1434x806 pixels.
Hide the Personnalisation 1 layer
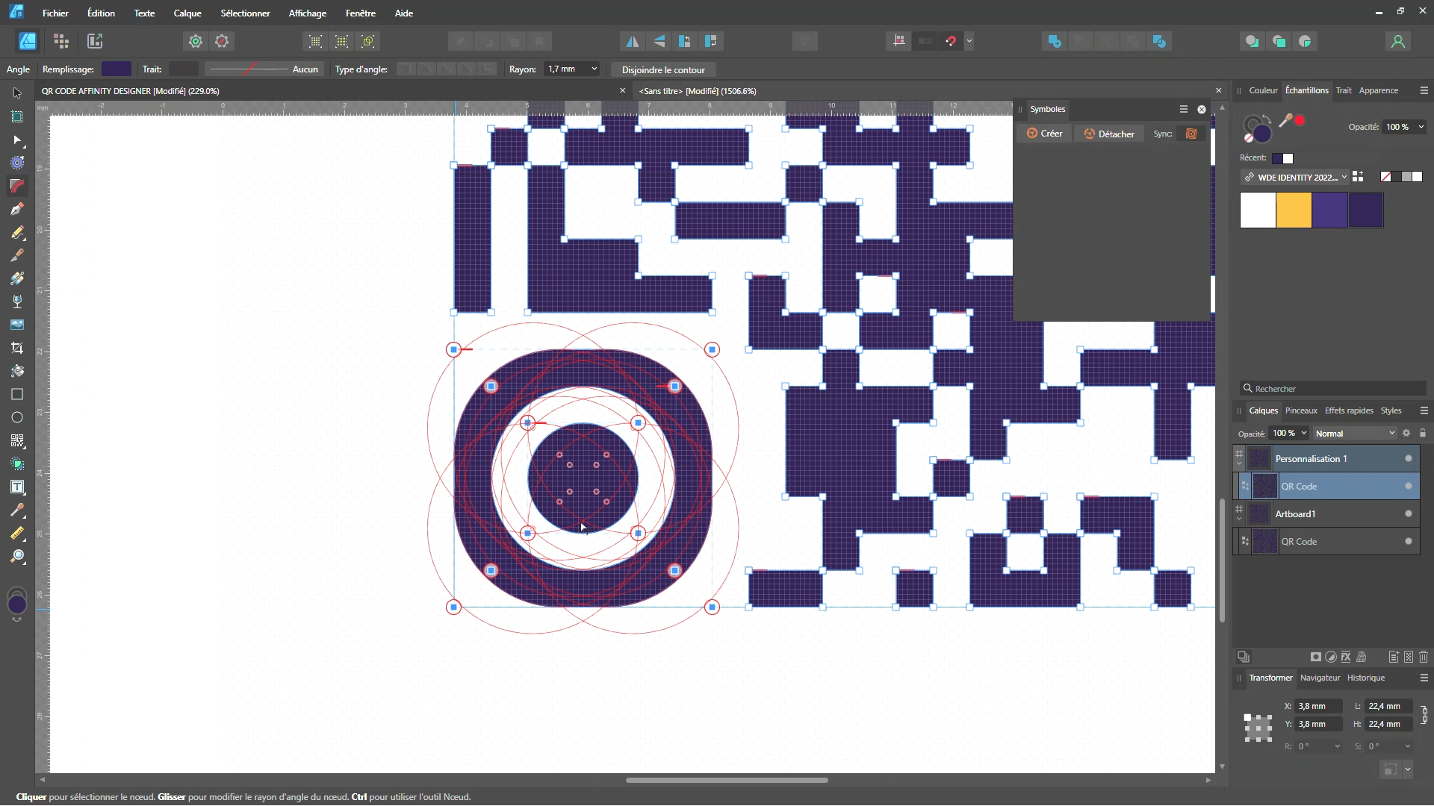1409,459
